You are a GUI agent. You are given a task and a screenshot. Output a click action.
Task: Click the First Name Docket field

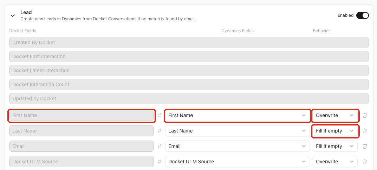pos(82,115)
